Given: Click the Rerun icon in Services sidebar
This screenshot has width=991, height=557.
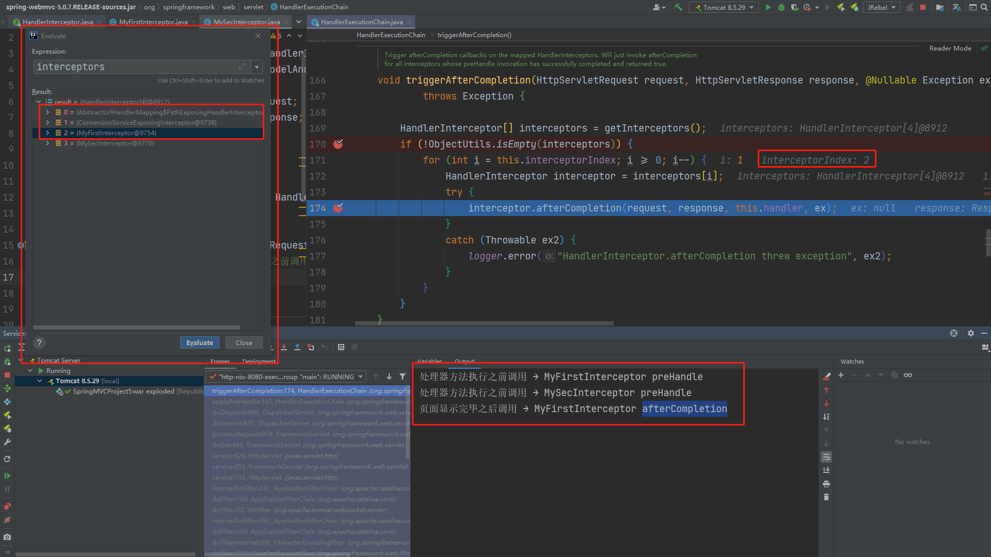Looking at the screenshot, I should pos(7,349).
